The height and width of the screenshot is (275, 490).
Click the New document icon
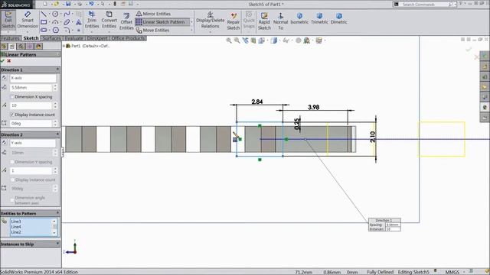coord(45,4)
